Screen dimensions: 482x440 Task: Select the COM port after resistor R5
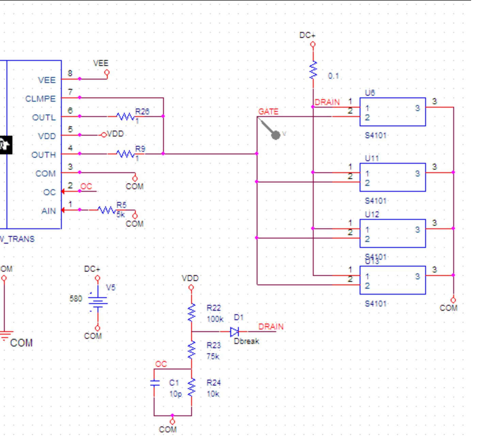[x=135, y=216]
